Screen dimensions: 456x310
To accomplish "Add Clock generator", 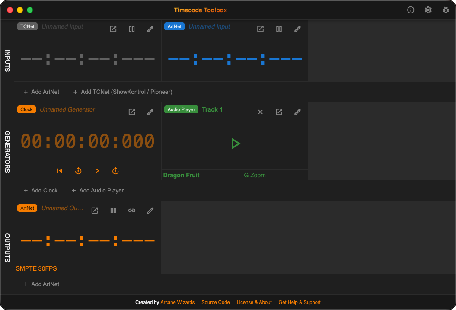I will click(x=41, y=191).
